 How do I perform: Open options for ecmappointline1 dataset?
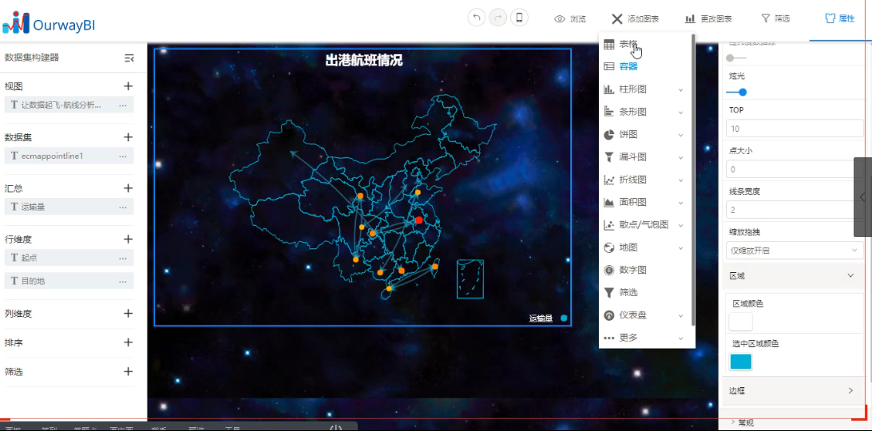(122, 156)
